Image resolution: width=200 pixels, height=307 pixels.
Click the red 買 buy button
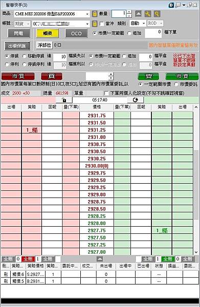[52, 76]
